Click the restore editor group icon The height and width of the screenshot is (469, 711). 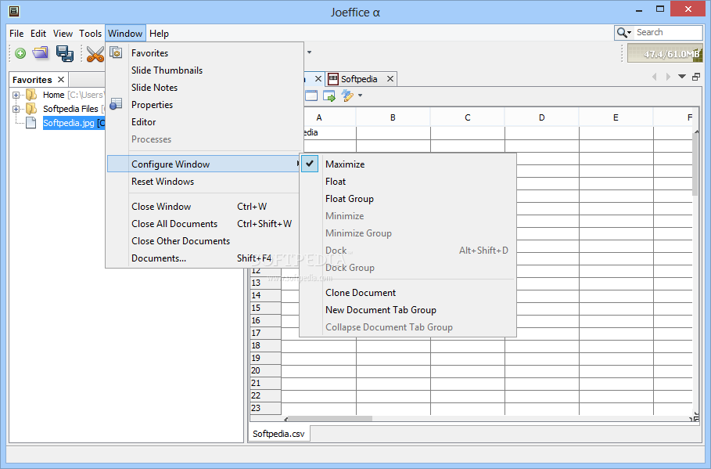pyautogui.click(x=696, y=77)
